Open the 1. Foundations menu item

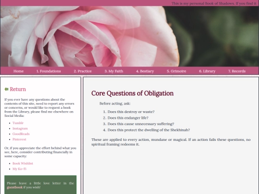48,71
